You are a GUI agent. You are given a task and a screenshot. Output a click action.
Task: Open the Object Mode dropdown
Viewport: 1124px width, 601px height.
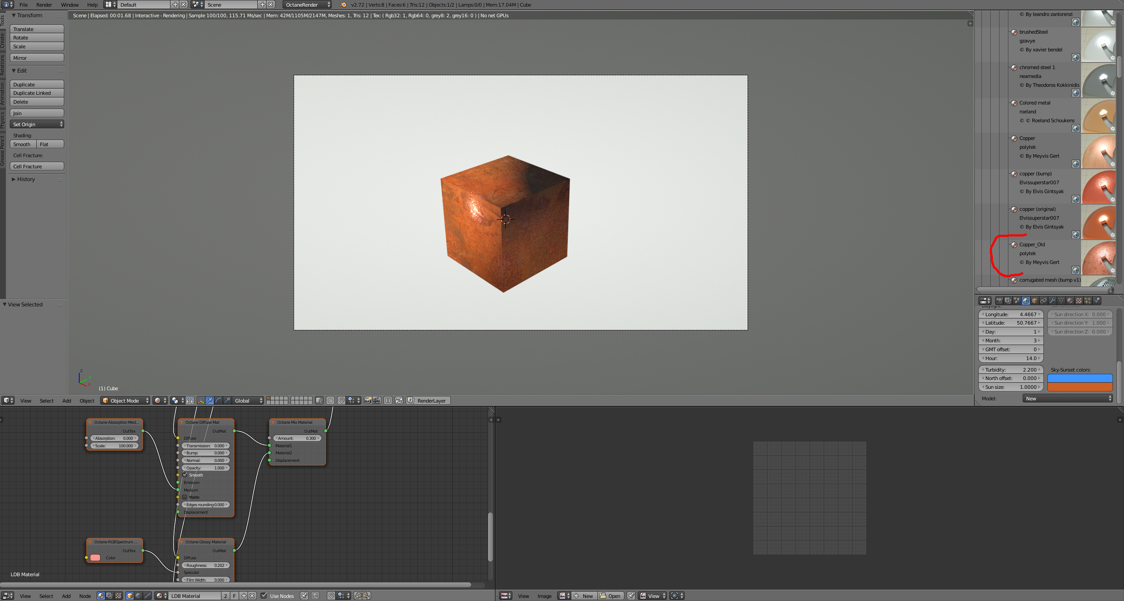tap(125, 400)
